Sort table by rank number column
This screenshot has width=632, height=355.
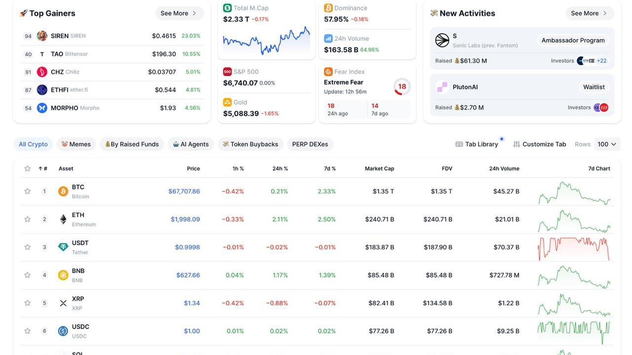click(x=43, y=169)
